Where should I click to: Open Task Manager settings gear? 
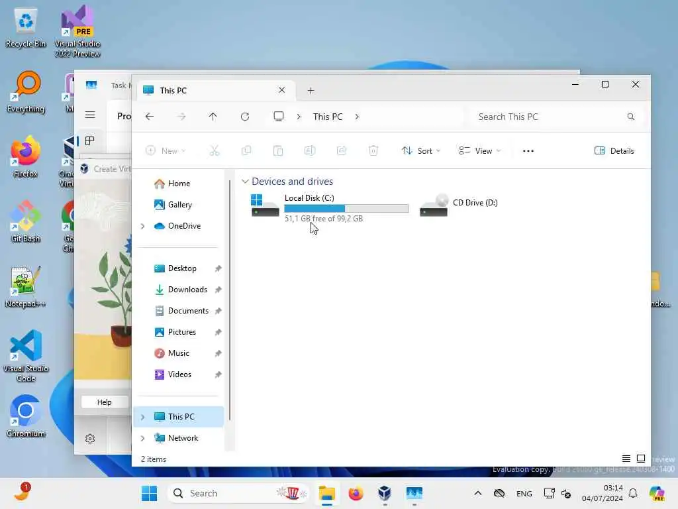pos(90,439)
